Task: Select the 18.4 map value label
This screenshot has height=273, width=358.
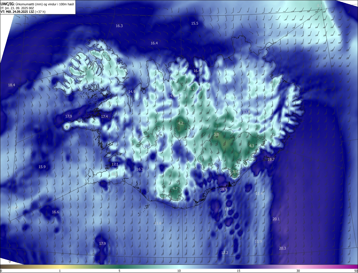Action: [x=11, y=85]
